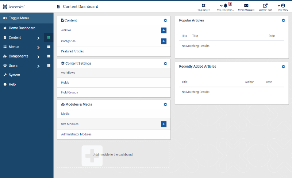Image resolution: width=292 pixels, height=178 pixels.
Task: Open the Media link
Action: click(65, 114)
